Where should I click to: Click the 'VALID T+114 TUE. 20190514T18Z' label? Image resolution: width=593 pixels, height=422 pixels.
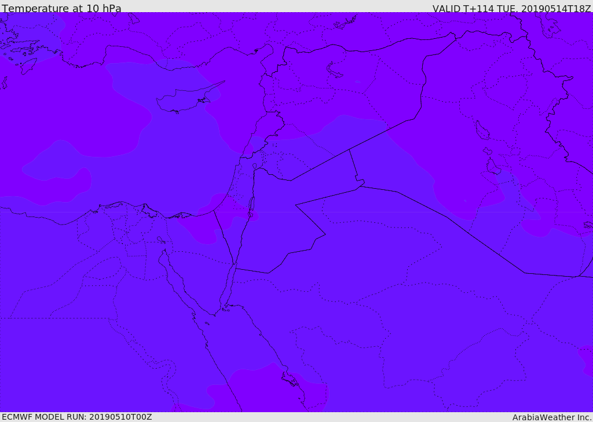(x=511, y=8)
